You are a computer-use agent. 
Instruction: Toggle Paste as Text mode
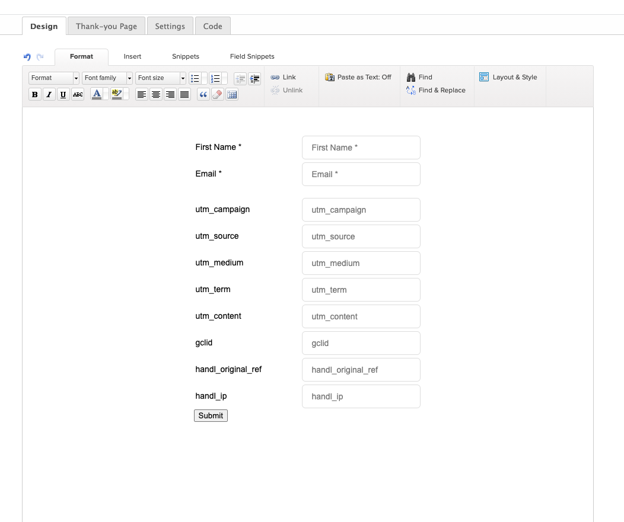pyautogui.click(x=358, y=77)
